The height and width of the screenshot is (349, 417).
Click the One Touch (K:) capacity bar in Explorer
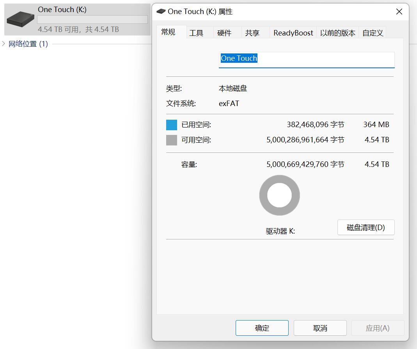tap(92, 19)
